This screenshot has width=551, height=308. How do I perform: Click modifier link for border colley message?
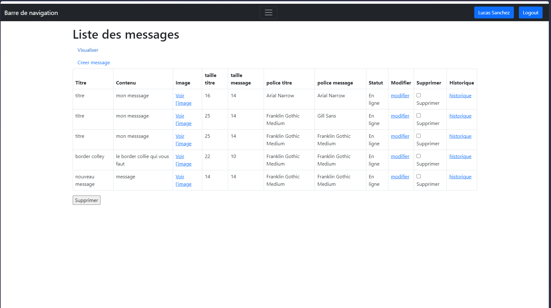click(x=400, y=156)
